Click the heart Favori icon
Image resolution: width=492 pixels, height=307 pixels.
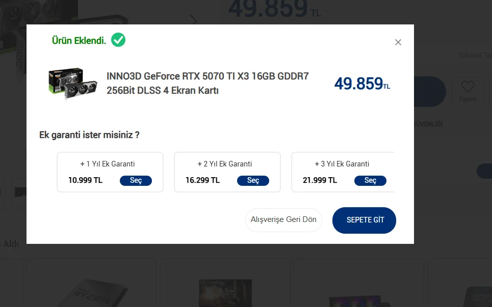(x=468, y=87)
